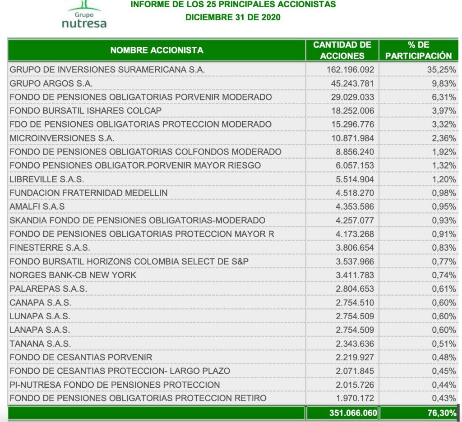Click the percentage 0,51%
The height and width of the screenshot is (422, 462).
coord(444,344)
